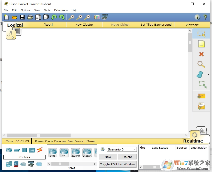The image size is (212, 172).
Task: Activate the Inspect magnifier tool
Action: [x=201, y=65]
